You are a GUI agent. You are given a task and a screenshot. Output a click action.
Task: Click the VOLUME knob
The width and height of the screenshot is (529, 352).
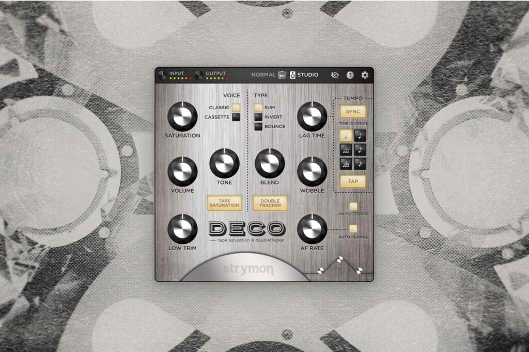click(182, 171)
